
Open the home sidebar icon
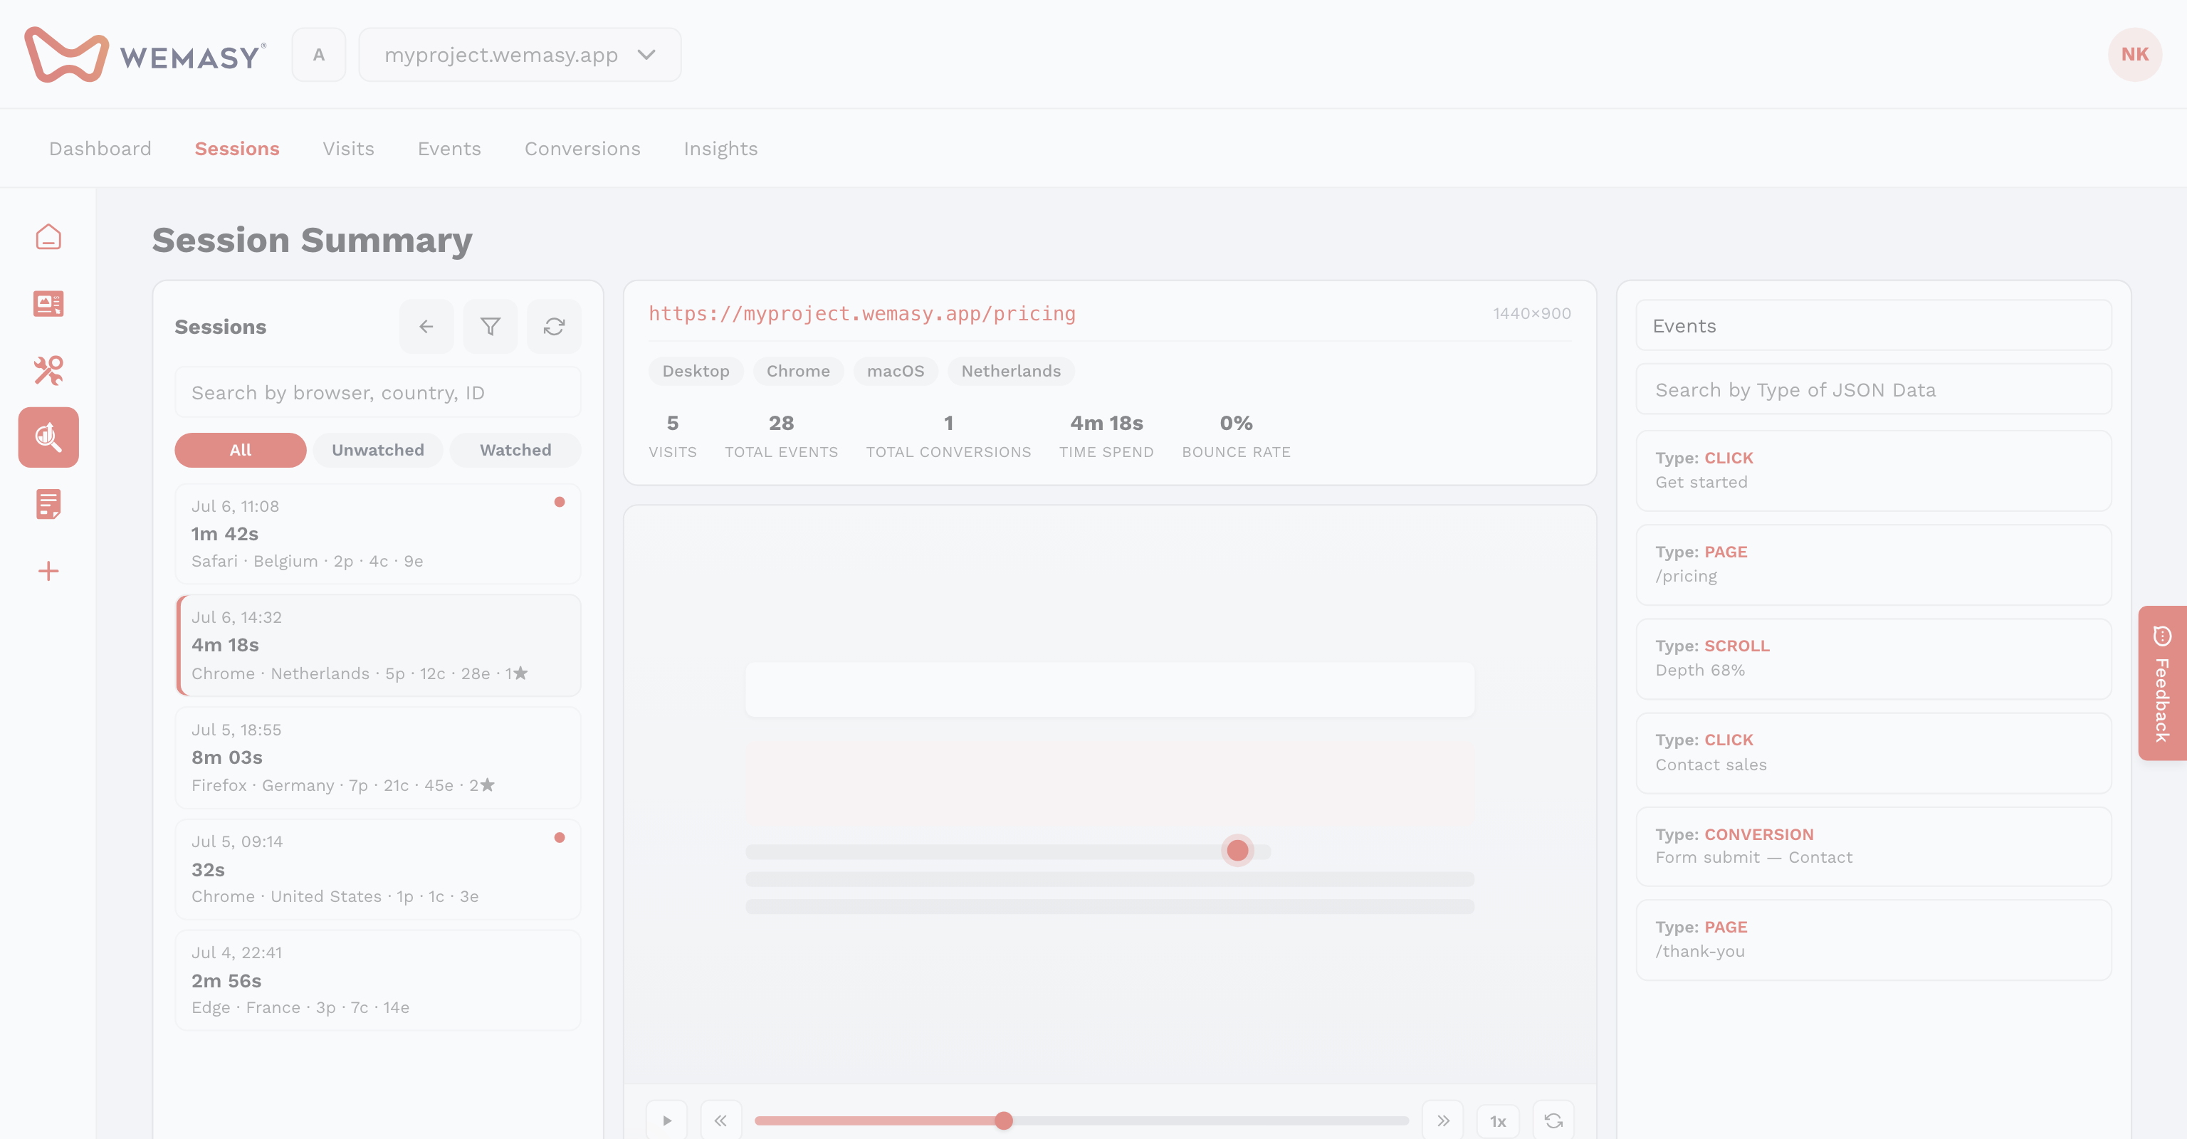point(48,237)
